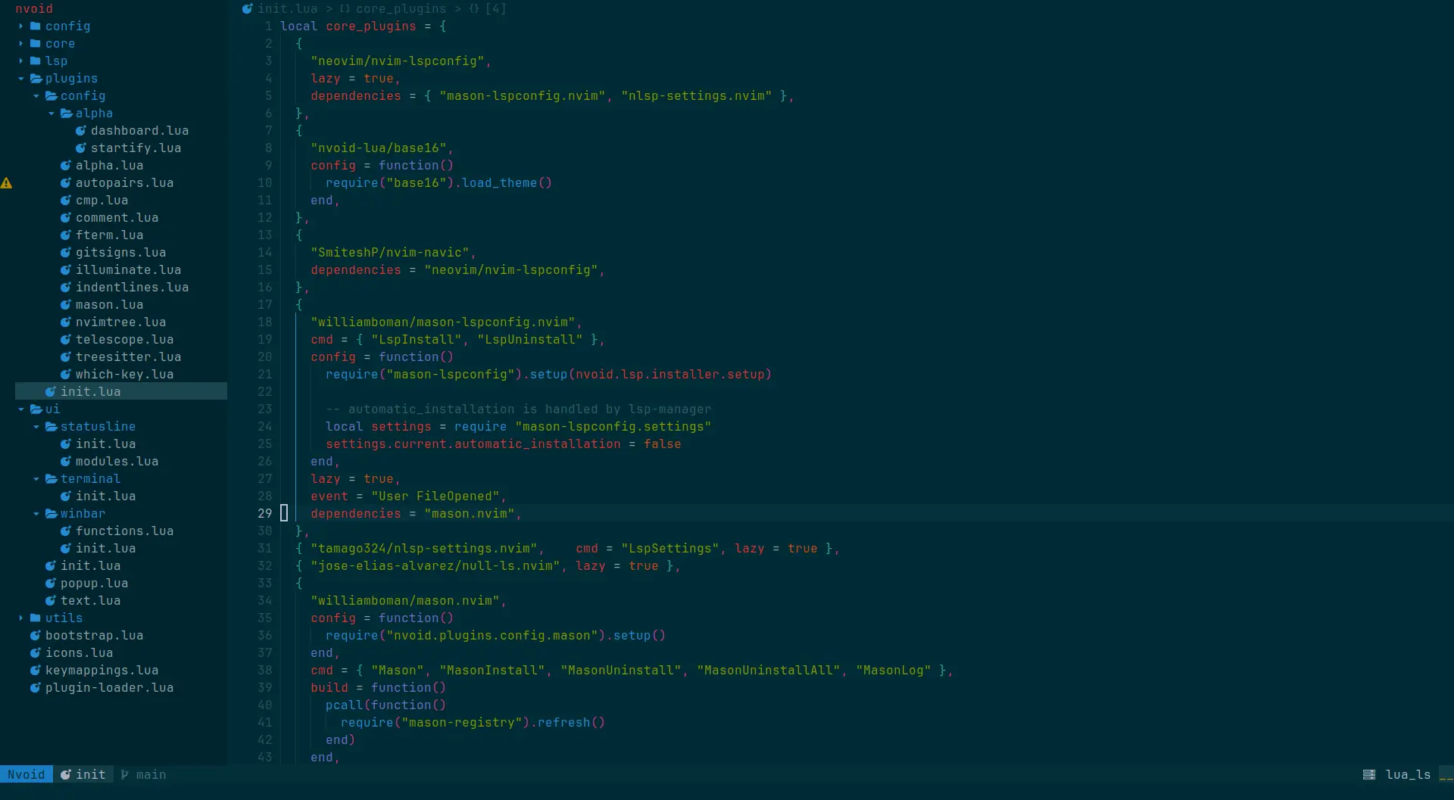
Task: Click the lua icon beside dashboard.lua
Action: [81, 131]
